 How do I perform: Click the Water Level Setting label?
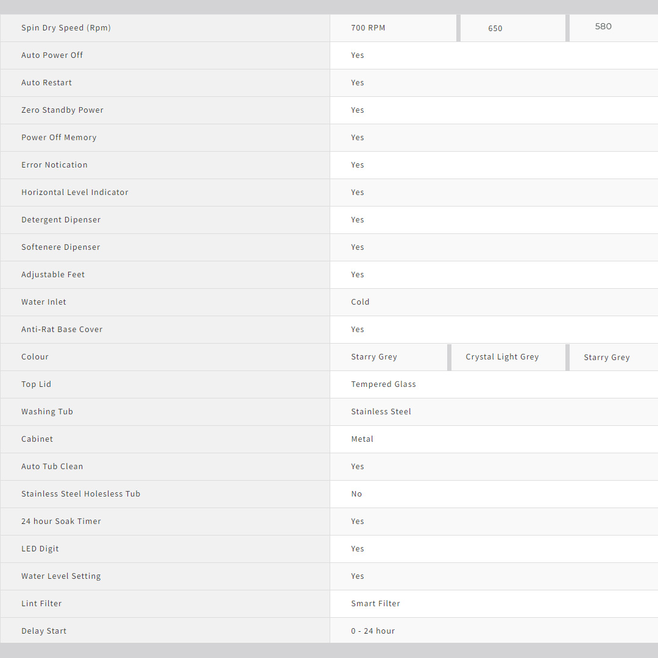click(x=61, y=576)
